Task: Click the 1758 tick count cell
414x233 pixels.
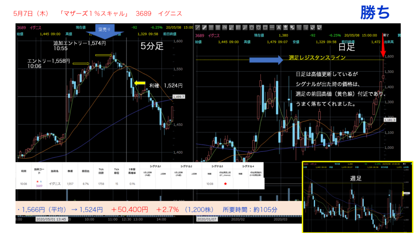Action: tap(101, 184)
